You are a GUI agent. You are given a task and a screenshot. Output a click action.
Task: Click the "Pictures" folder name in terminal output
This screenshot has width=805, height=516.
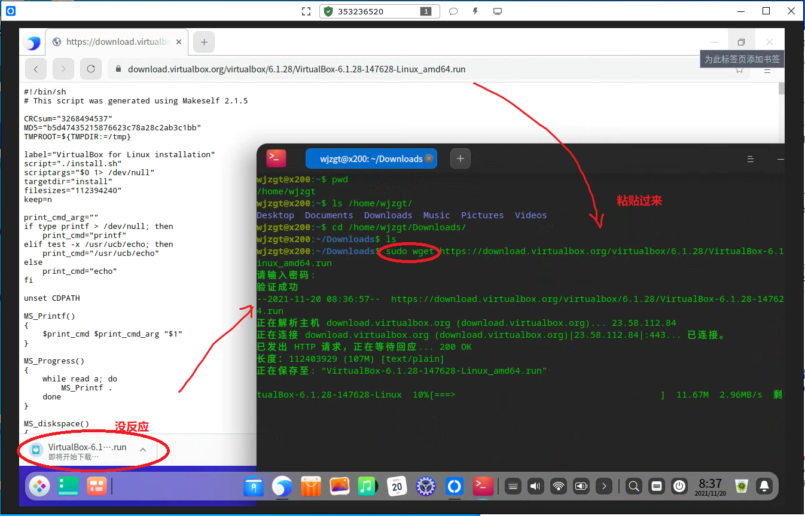coord(483,215)
